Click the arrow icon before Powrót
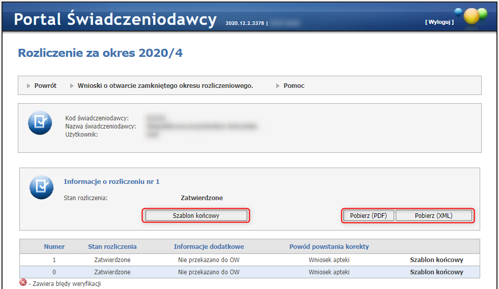The height and width of the screenshot is (289, 499). coord(29,86)
